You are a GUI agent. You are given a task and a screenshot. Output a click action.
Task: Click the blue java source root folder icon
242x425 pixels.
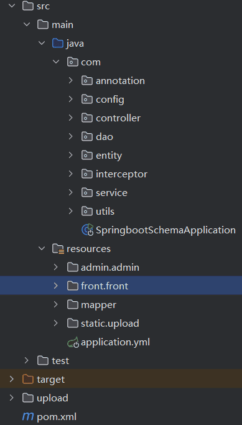tap(58, 44)
